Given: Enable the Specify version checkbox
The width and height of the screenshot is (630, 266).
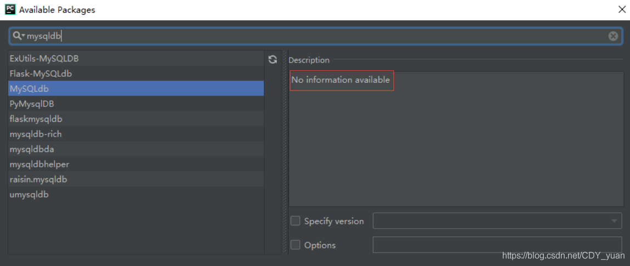Looking at the screenshot, I should coord(296,221).
